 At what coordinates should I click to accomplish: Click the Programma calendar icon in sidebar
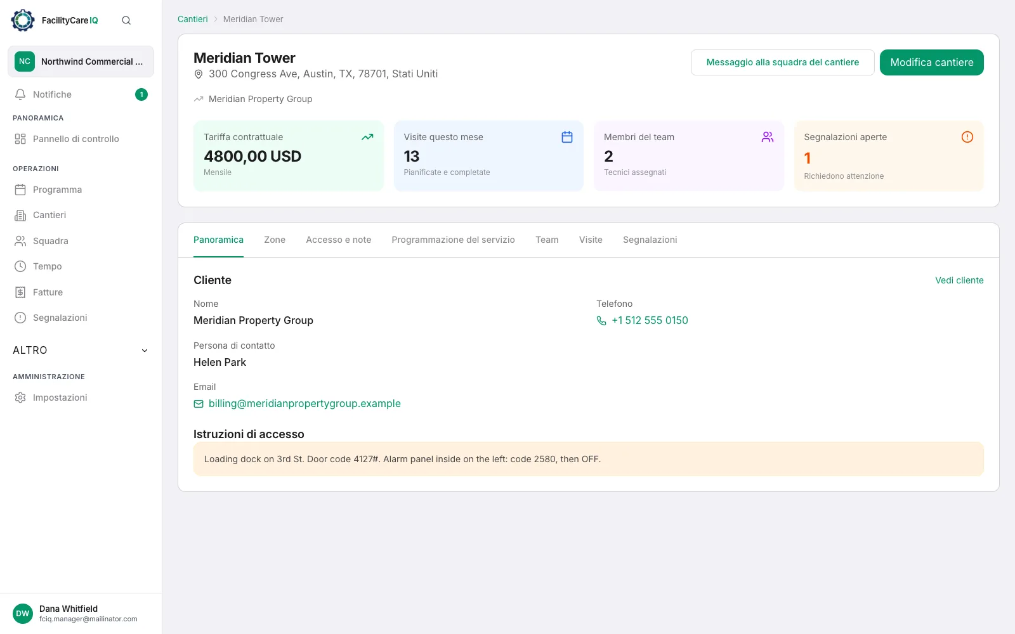pyautogui.click(x=20, y=190)
